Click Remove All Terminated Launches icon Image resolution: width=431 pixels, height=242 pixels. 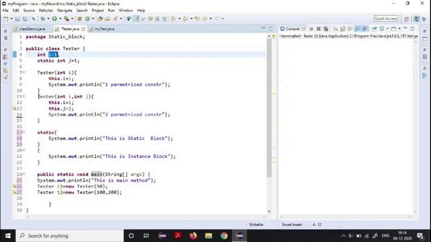(326, 29)
